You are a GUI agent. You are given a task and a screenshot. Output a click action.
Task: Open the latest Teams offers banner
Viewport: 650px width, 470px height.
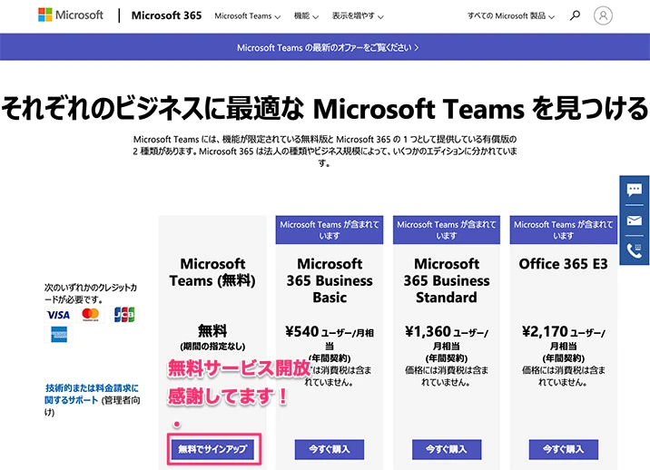325,47
